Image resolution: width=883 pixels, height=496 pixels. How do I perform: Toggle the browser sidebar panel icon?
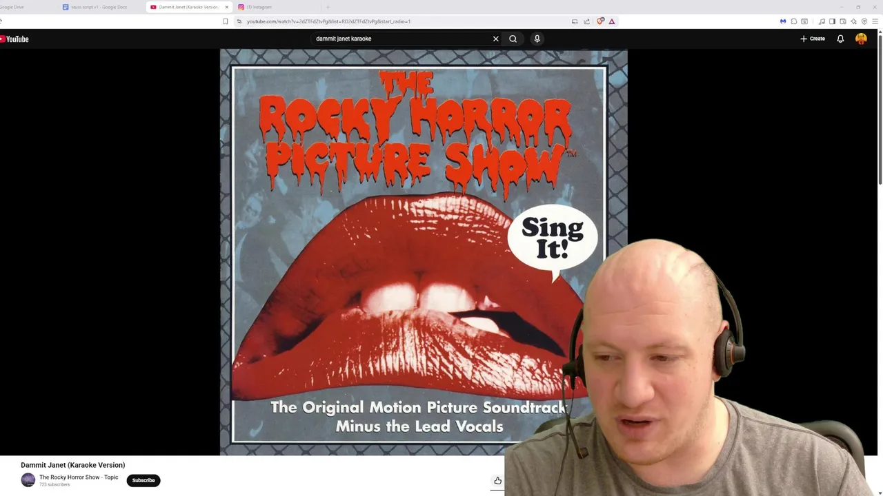pyautogui.click(x=832, y=21)
